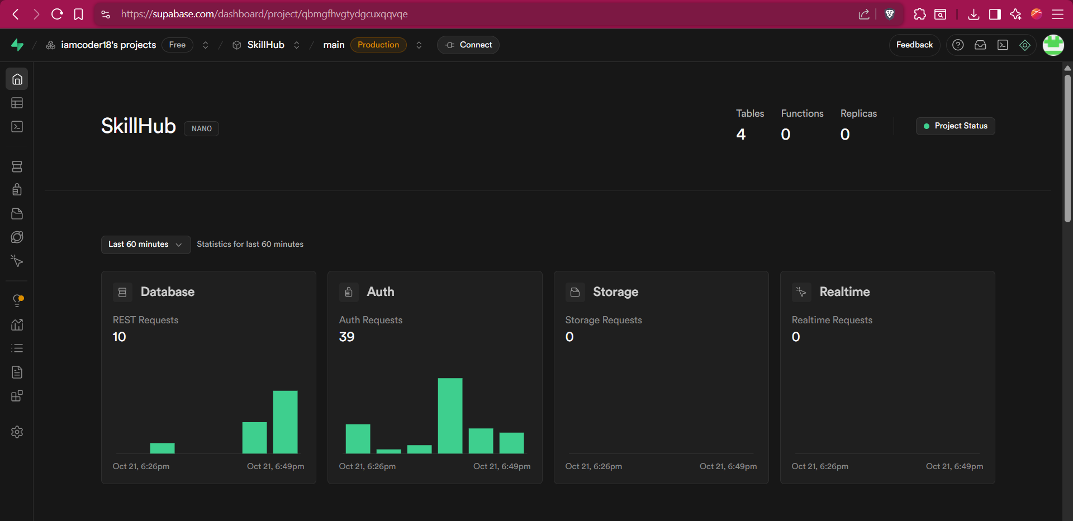Open browser Extensions puzzle icon
The height and width of the screenshot is (521, 1073).
920,14
